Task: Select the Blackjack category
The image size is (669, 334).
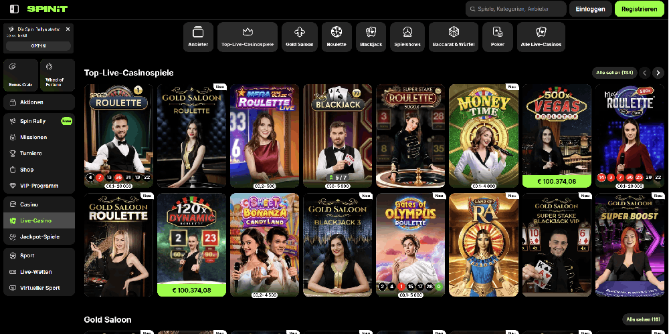Action: (x=371, y=37)
